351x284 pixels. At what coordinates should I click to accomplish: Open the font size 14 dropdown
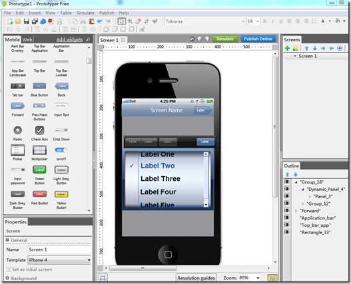pos(258,21)
